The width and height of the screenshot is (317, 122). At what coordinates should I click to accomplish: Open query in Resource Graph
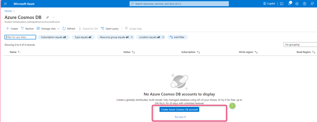tap(110, 28)
